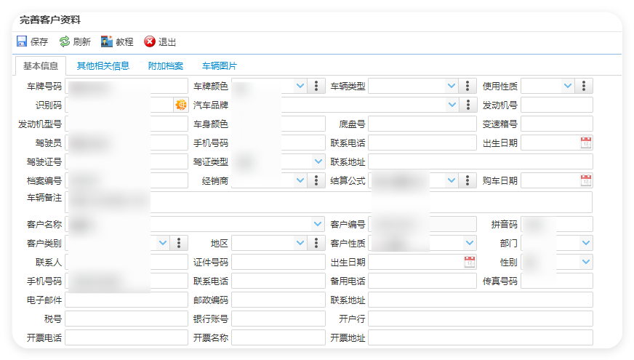Focus the 税号 input field
The image size is (634, 360).
(x=127, y=319)
